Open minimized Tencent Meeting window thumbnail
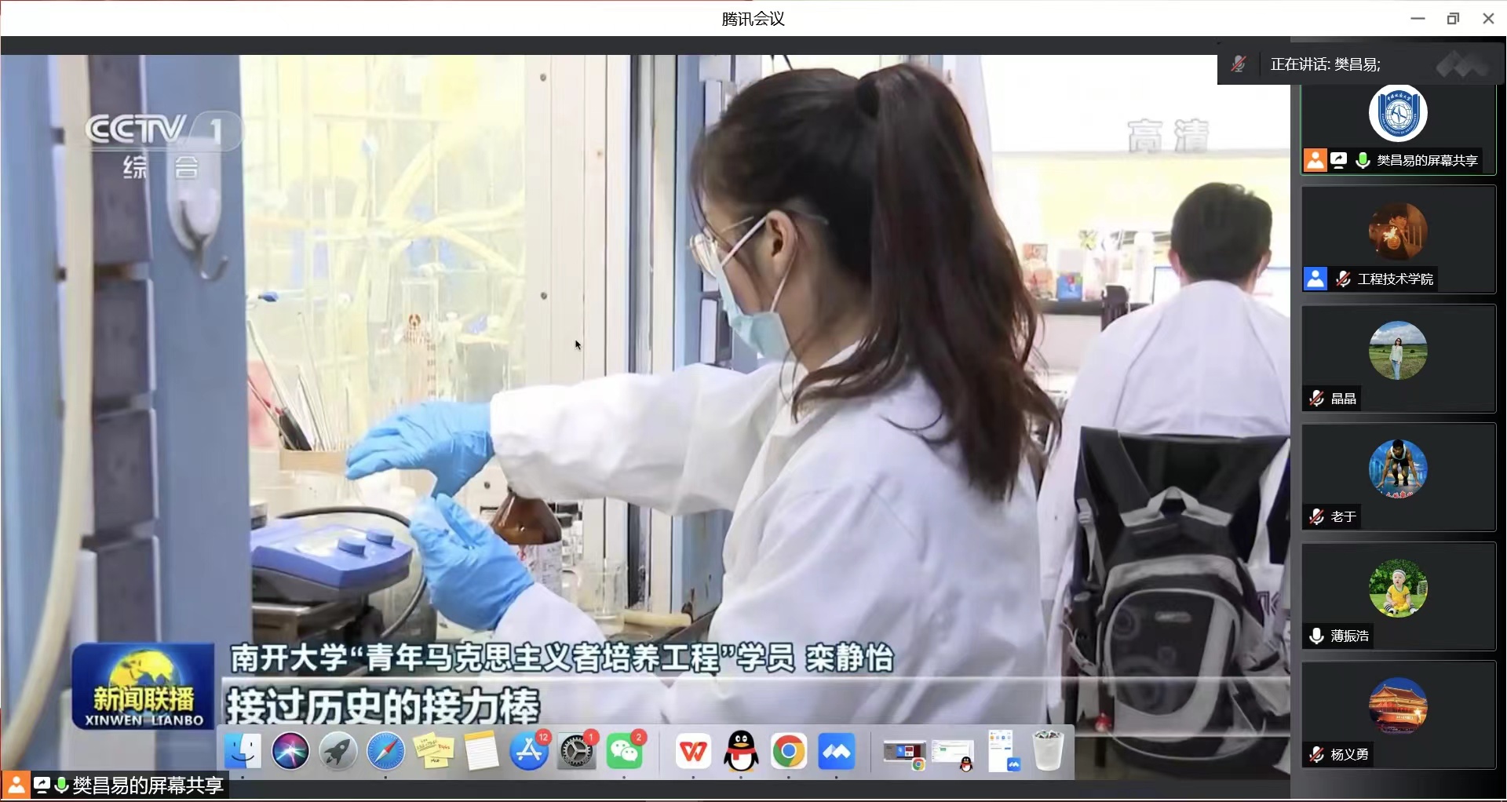Viewport: 1507px width, 802px height. [1004, 751]
